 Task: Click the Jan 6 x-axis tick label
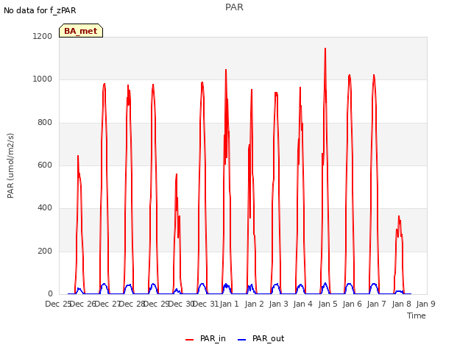point(352,304)
